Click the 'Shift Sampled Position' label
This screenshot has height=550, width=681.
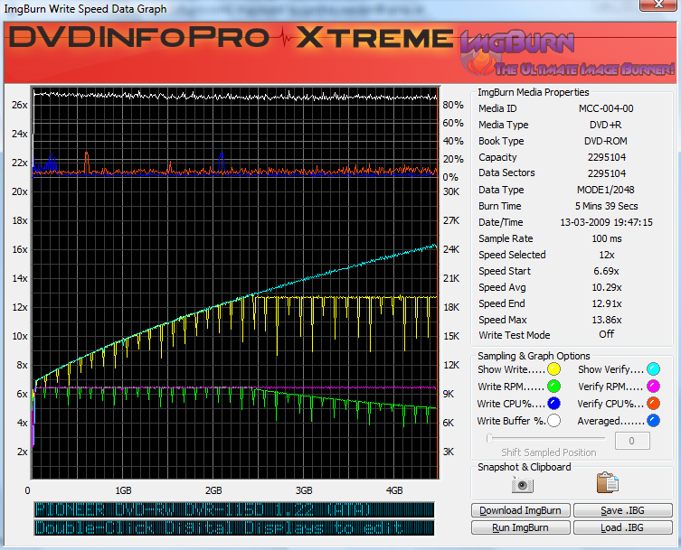pyautogui.click(x=549, y=452)
